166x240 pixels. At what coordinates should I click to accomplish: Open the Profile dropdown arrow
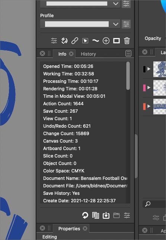pyautogui.click(x=116, y=24)
